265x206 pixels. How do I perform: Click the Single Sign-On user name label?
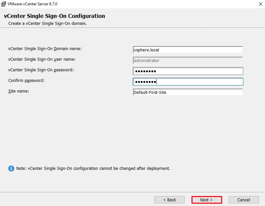click(42, 59)
